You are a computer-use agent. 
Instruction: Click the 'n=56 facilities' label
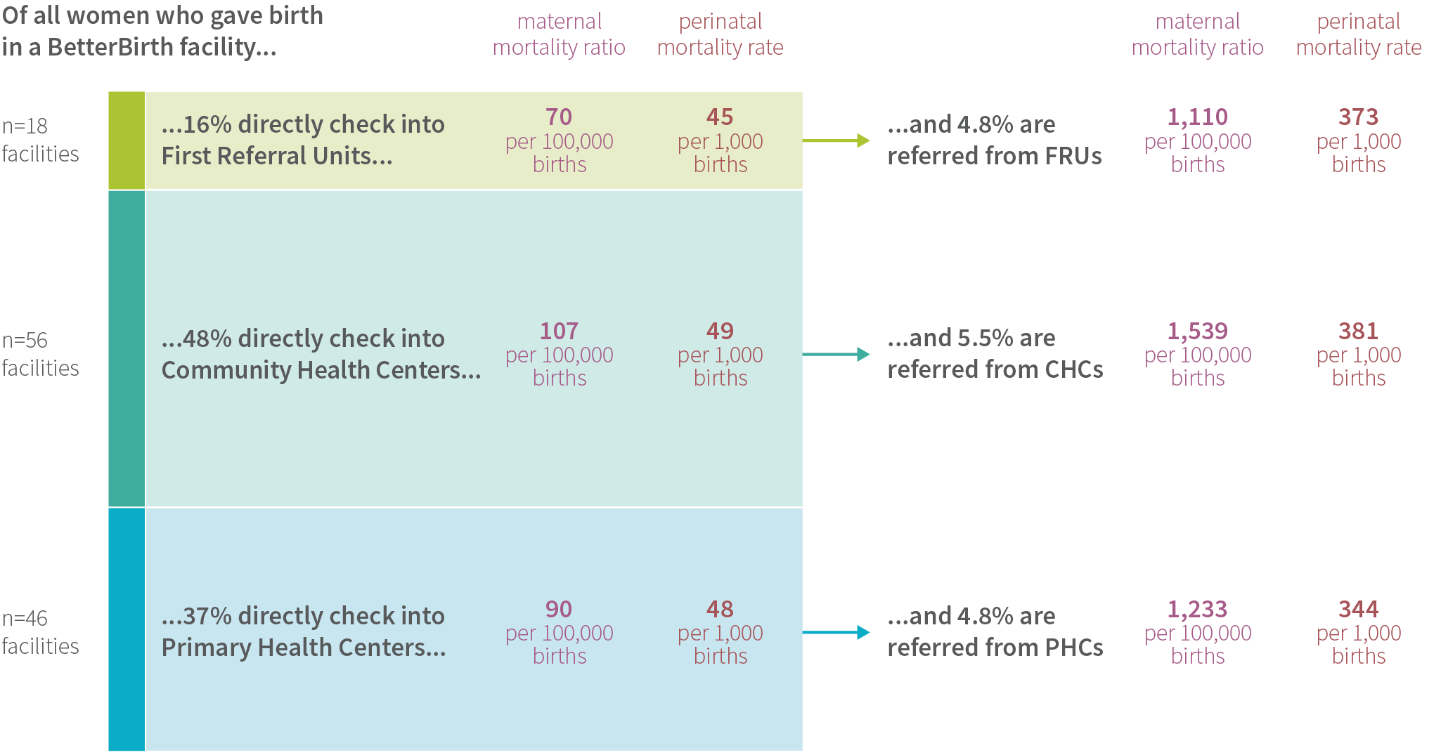coord(40,354)
